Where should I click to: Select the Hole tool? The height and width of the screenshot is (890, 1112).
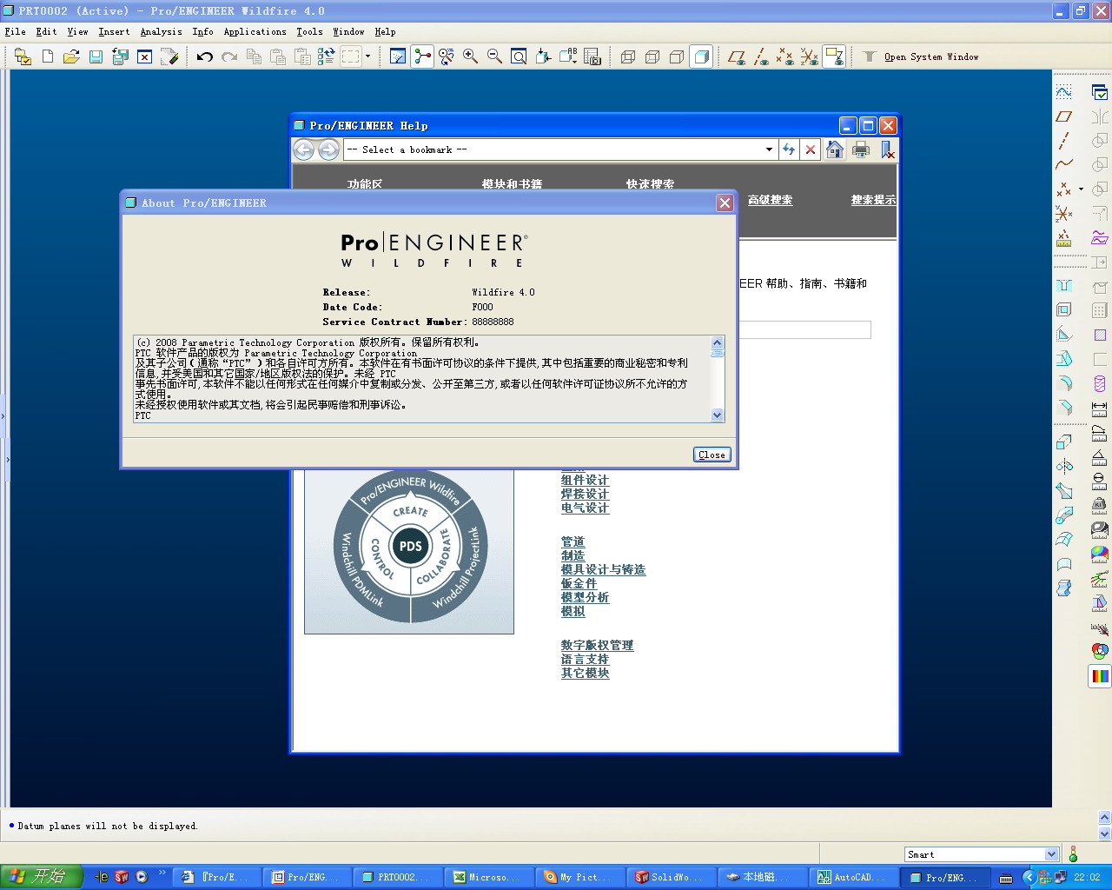click(x=1064, y=286)
